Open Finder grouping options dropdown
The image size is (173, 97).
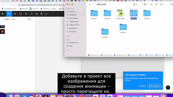(146, 4)
